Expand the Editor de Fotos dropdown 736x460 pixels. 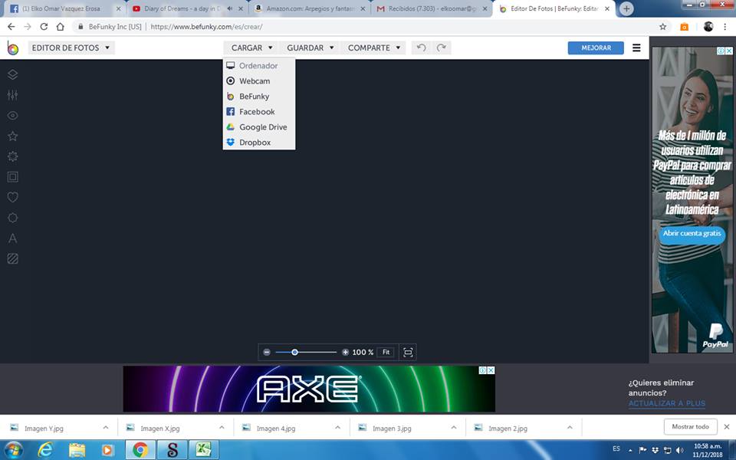coord(71,48)
